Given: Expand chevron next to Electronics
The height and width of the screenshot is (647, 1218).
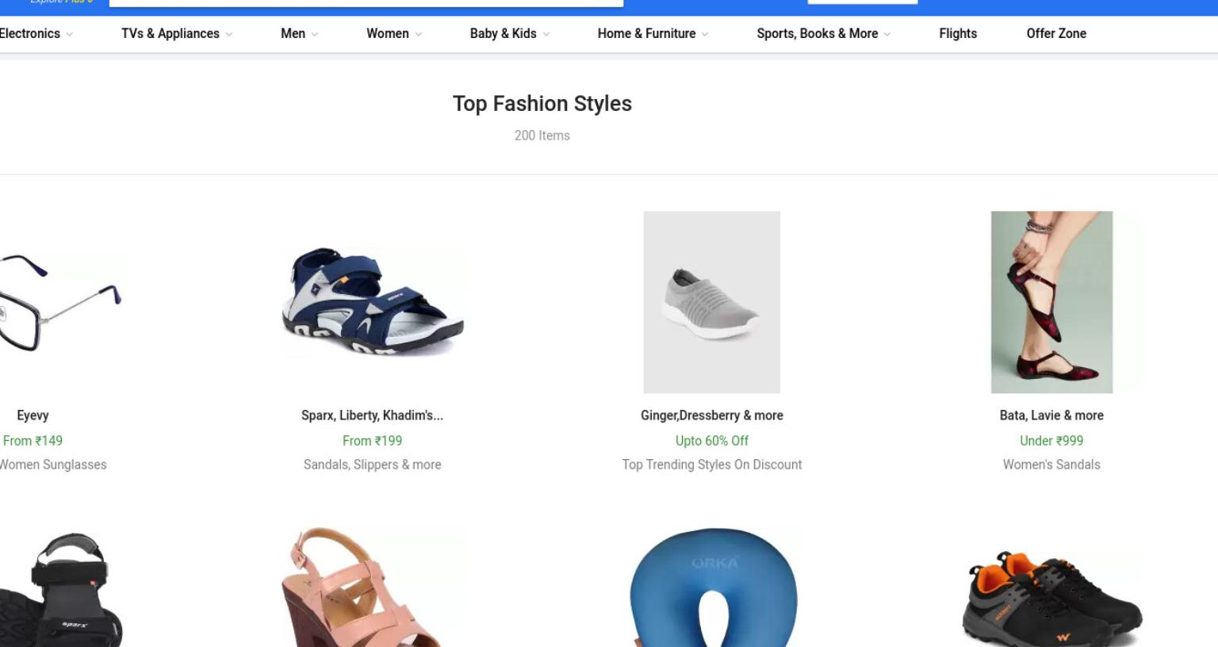Looking at the screenshot, I should pyautogui.click(x=70, y=34).
